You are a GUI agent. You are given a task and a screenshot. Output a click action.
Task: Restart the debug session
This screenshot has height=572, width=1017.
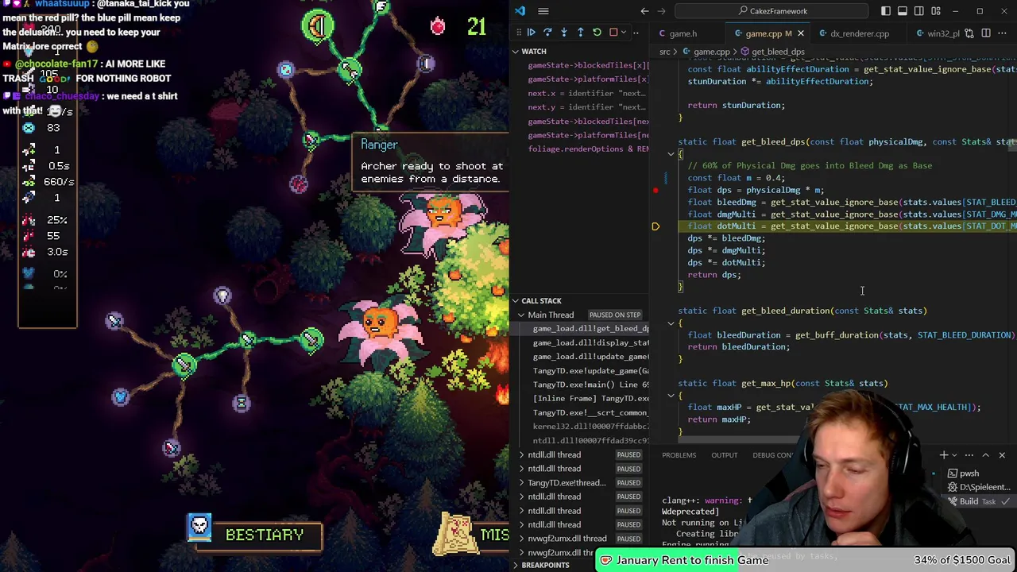(597, 33)
